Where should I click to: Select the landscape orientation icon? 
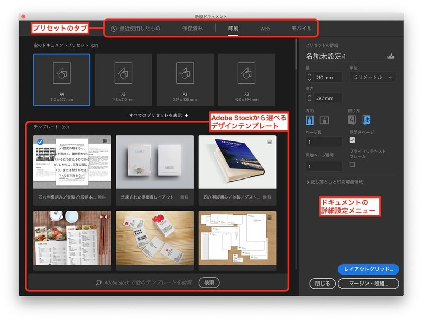click(324, 120)
